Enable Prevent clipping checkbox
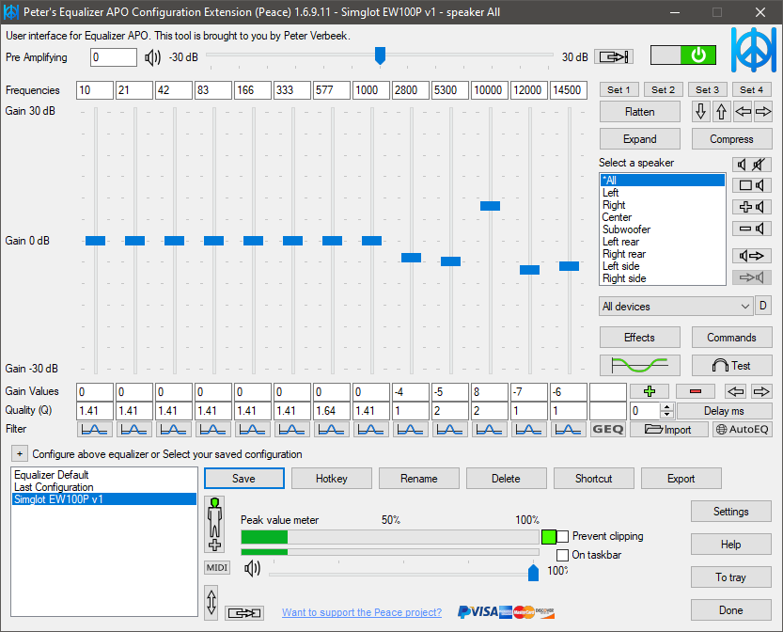 563,537
